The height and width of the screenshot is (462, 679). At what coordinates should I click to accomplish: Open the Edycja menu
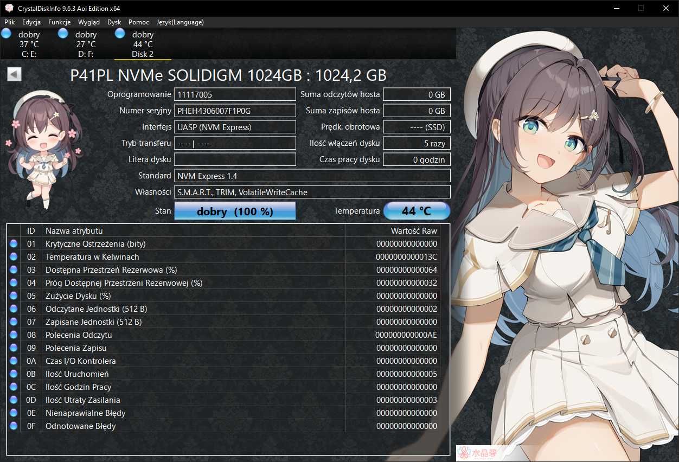click(31, 22)
